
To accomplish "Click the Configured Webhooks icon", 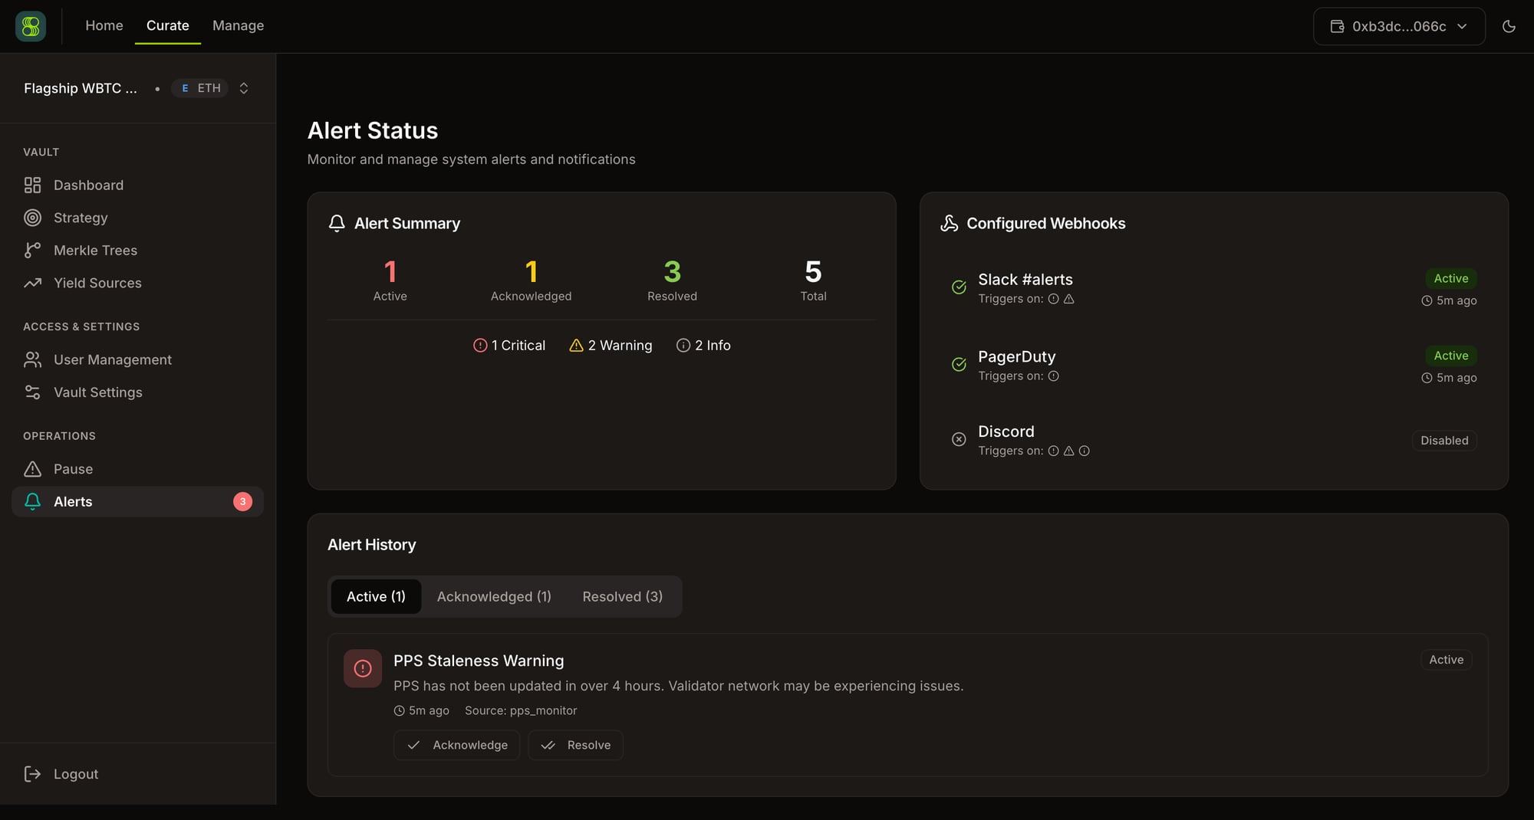I will (949, 223).
